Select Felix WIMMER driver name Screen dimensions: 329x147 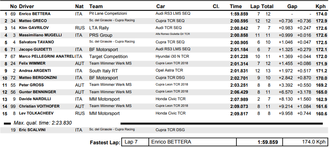pyautogui.click(x=32, y=63)
